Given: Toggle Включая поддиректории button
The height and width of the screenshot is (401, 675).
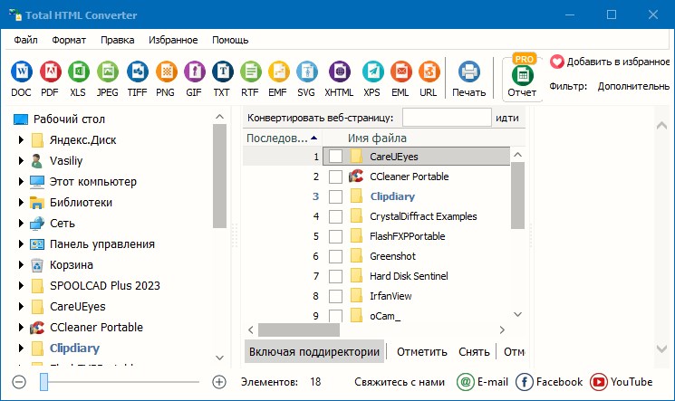Looking at the screenshot, I should tap(314, 351).
